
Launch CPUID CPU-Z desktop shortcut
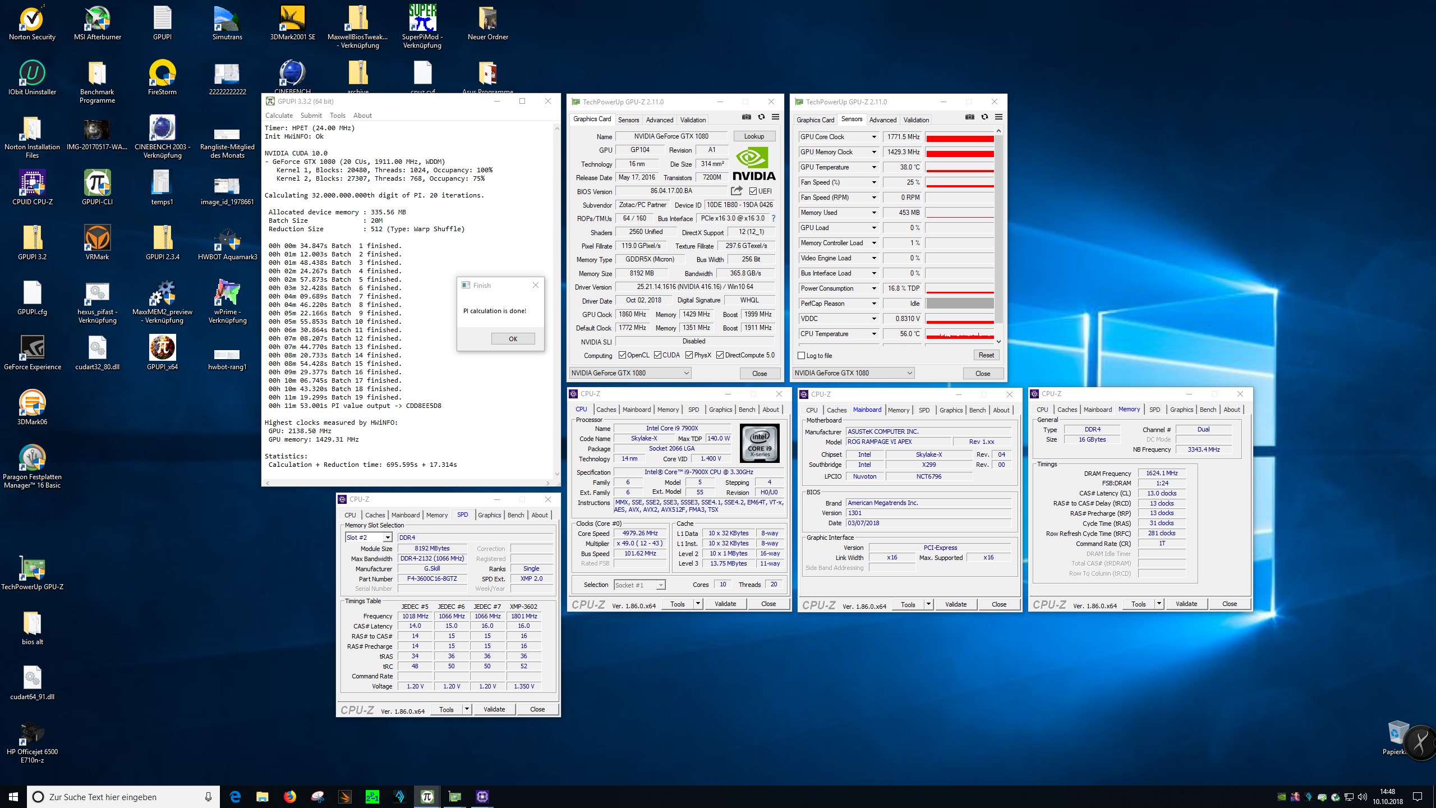pos(32,188)
